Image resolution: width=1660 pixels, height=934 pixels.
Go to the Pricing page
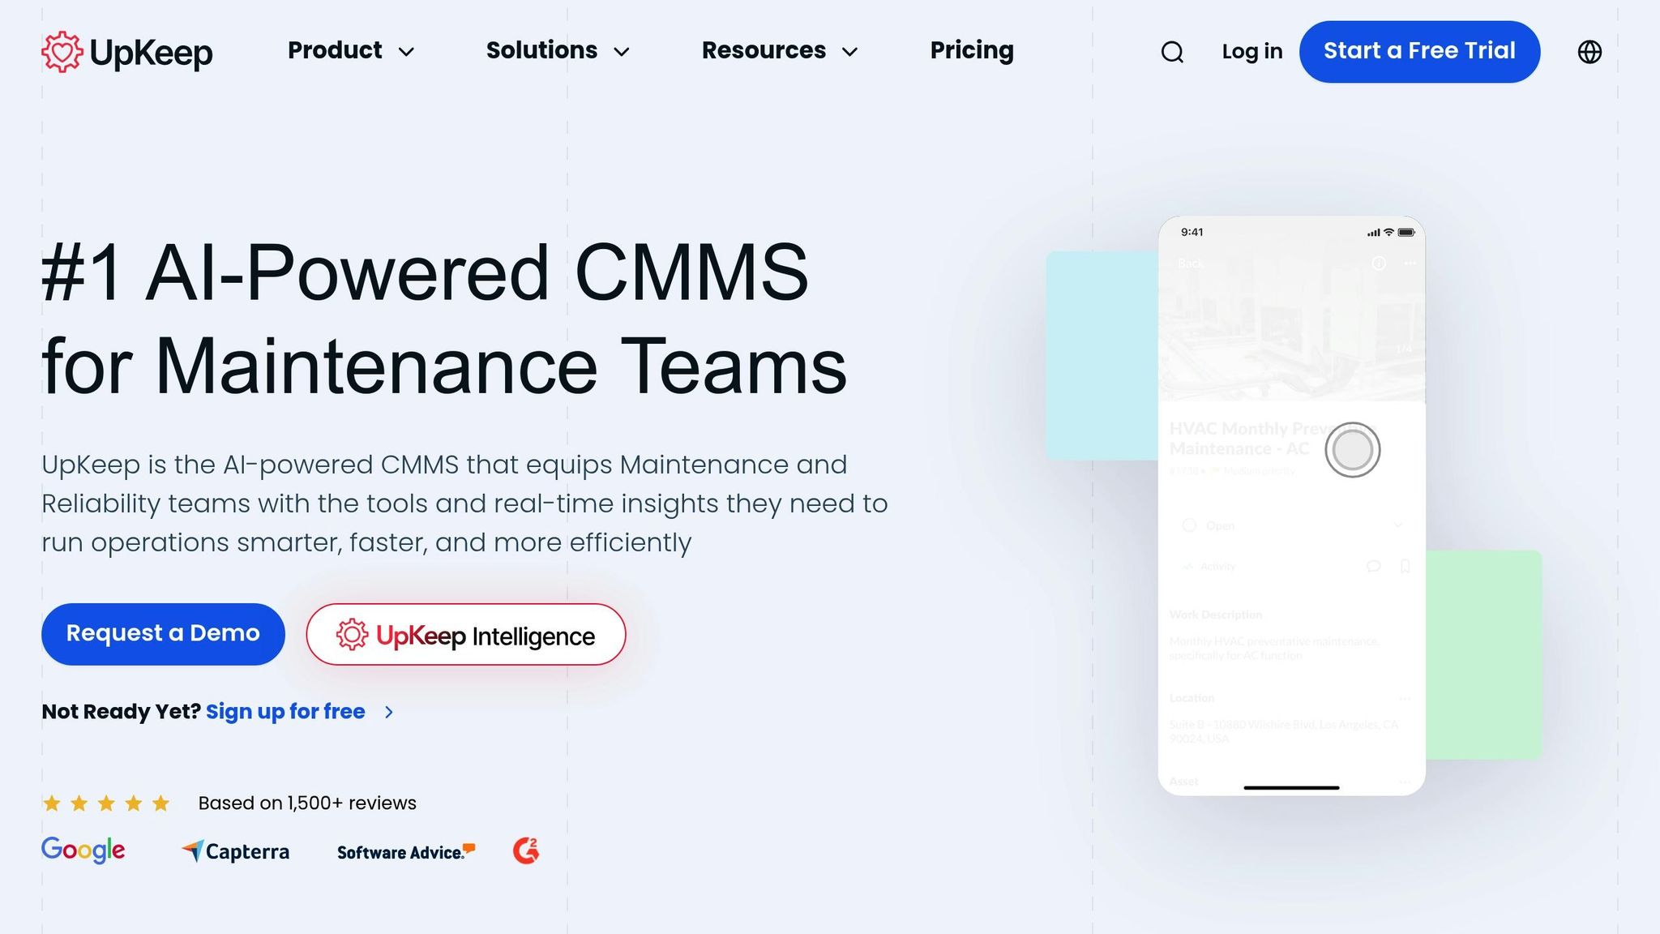click(x=972, y=50)
